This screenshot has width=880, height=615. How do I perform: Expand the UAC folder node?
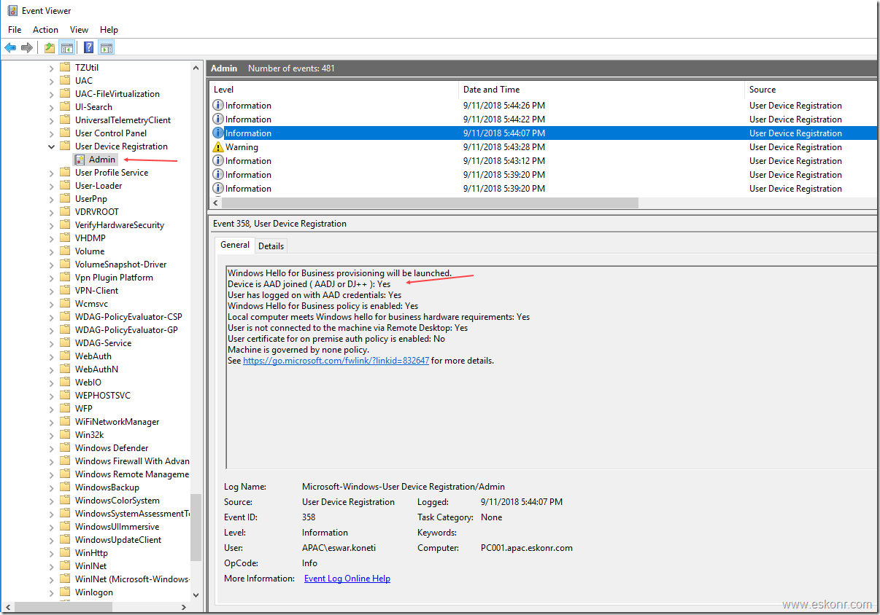tap(52, 81)
